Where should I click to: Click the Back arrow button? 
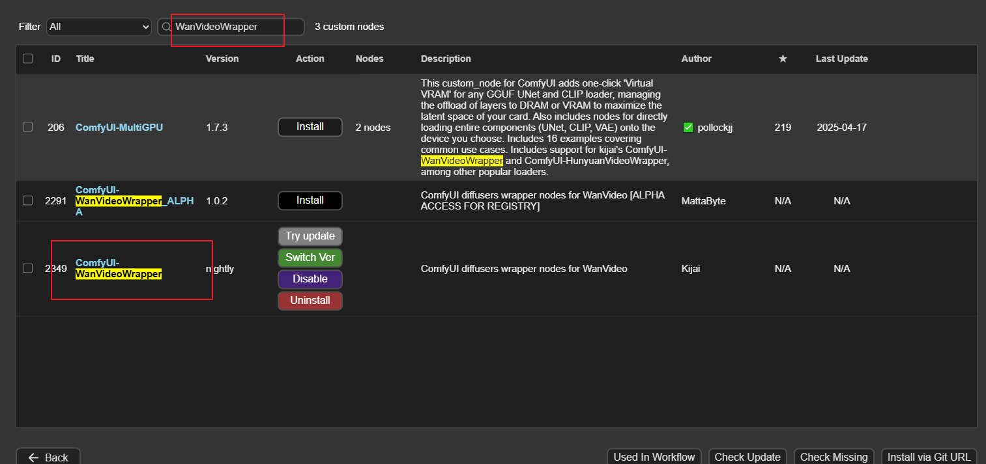pos(48,457)
